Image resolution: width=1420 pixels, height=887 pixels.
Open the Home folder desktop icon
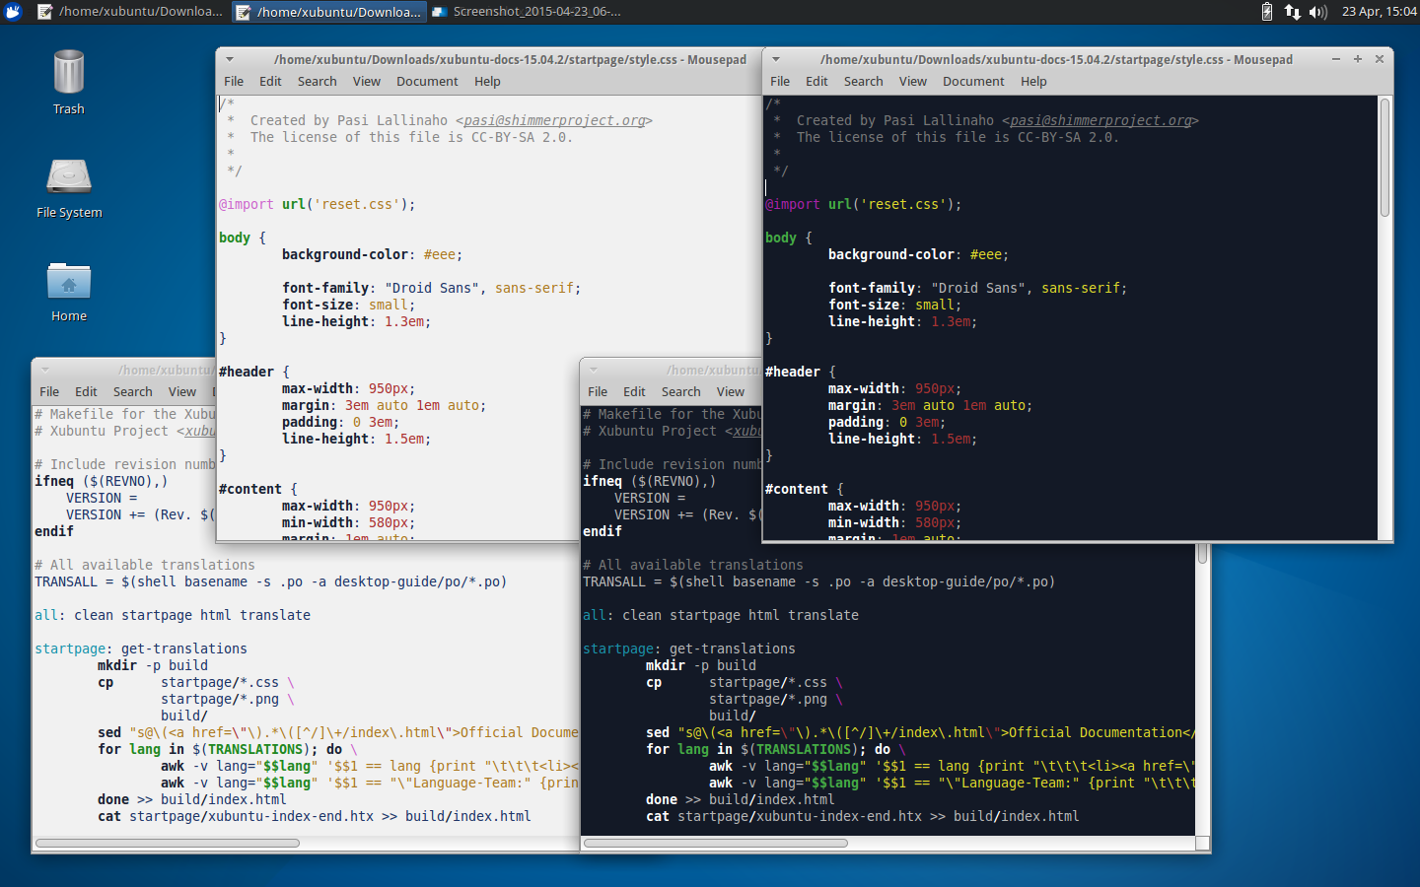point(68,283)
